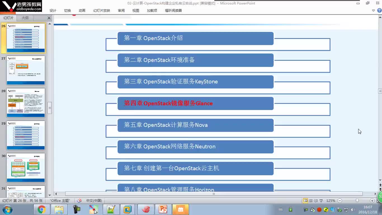
Task: Switch to Reading View via status bar icon
Action: (315, 200)
